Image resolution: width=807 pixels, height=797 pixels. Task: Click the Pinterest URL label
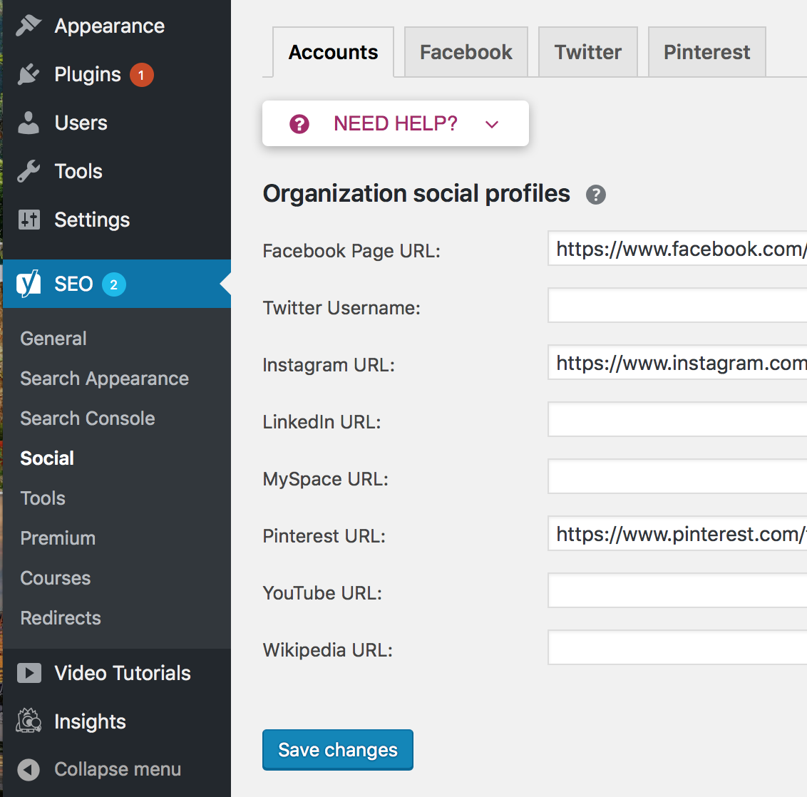(x=324, y=536)
